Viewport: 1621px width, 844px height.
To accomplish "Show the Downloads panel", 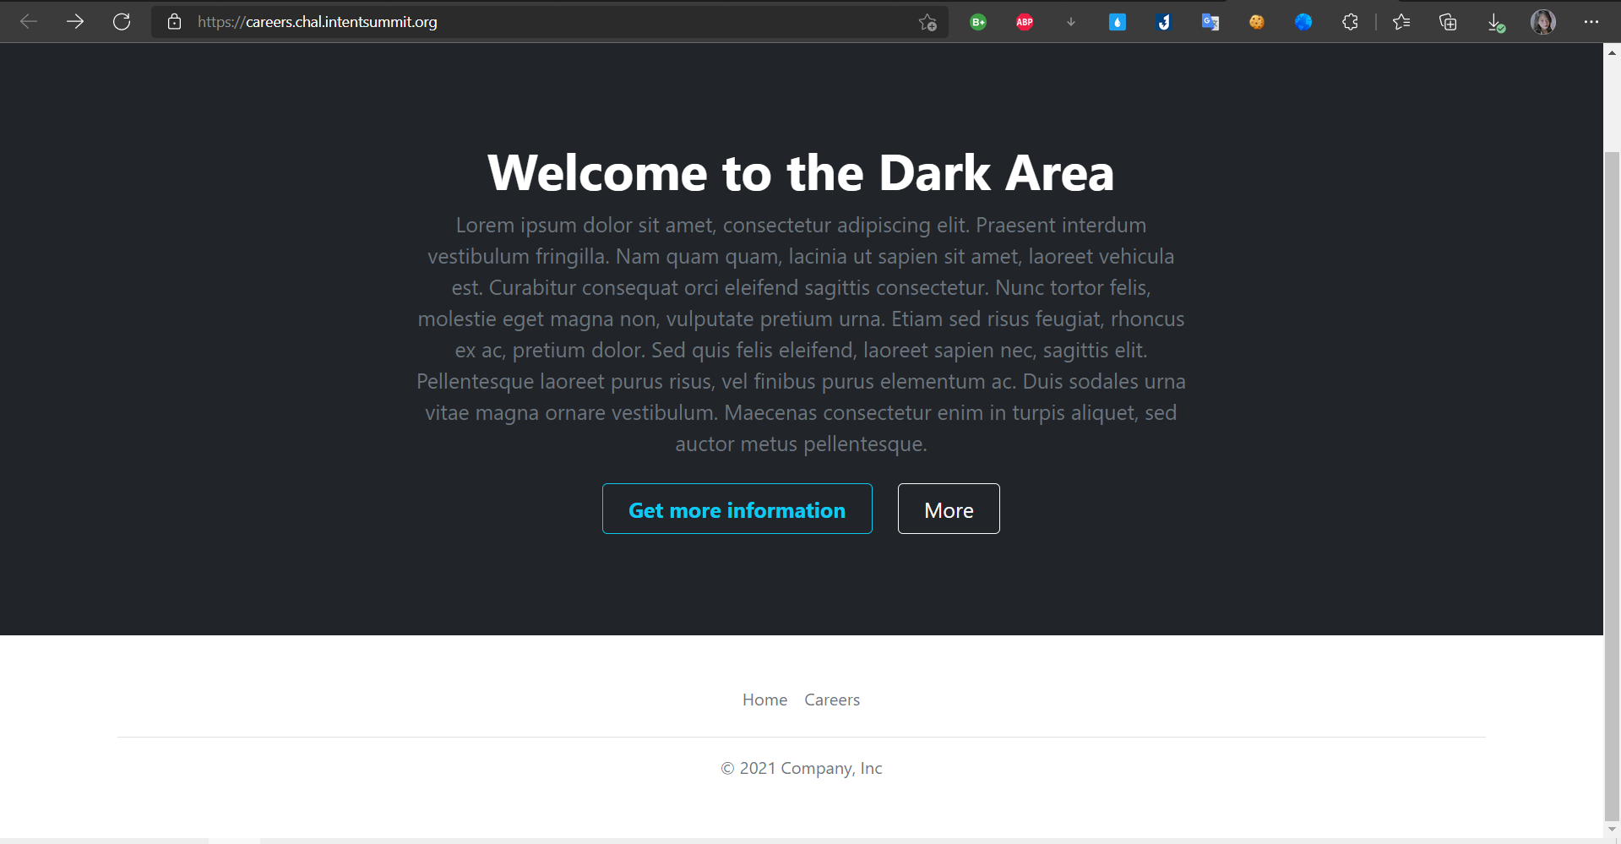I will point(1495,23).
